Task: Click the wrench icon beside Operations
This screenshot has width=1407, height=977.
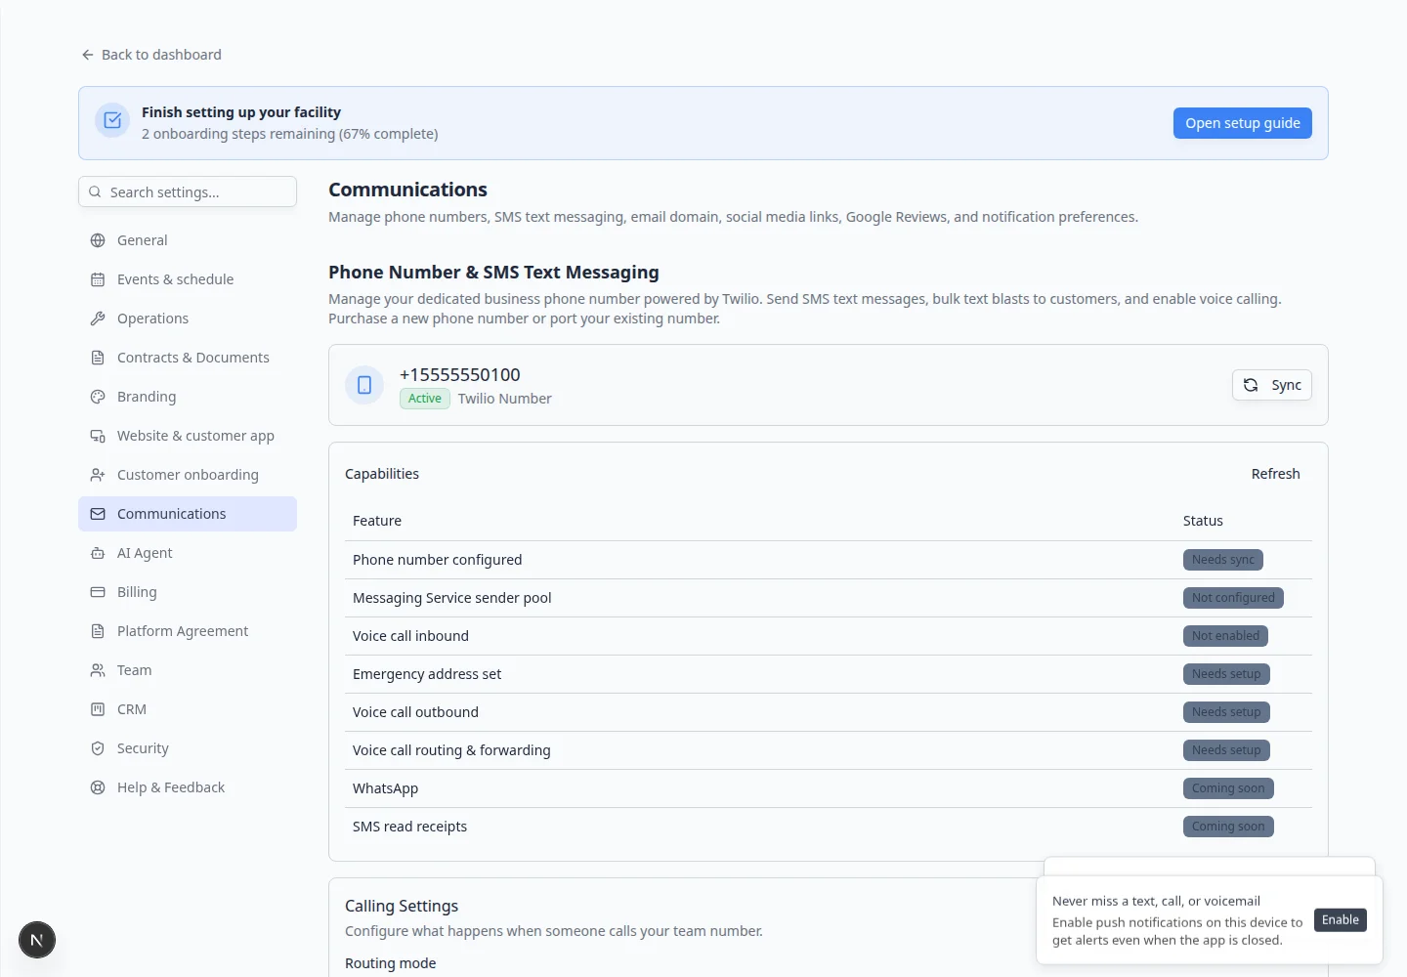Action: click(98, 319)
